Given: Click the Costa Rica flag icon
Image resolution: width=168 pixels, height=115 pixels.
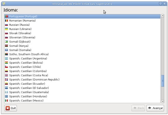Looking at the screenshot, I should (7, 75).
